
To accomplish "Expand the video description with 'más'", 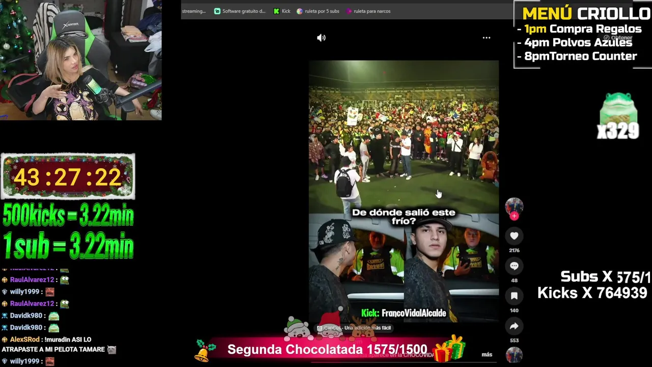I will click(487, 354).
